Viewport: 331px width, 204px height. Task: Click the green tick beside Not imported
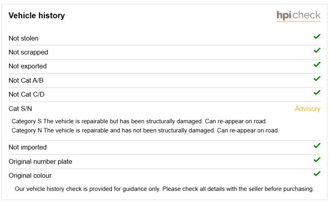317,146
